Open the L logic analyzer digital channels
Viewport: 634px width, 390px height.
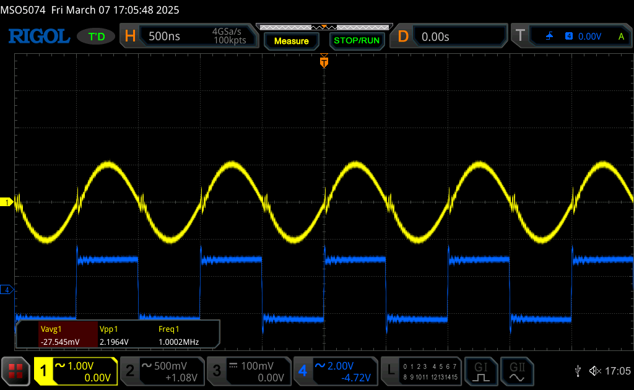(421, 371)
